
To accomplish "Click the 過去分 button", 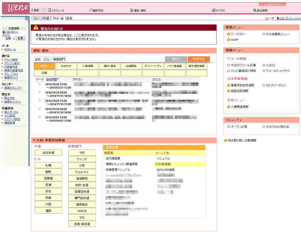I will coord(176,59).
